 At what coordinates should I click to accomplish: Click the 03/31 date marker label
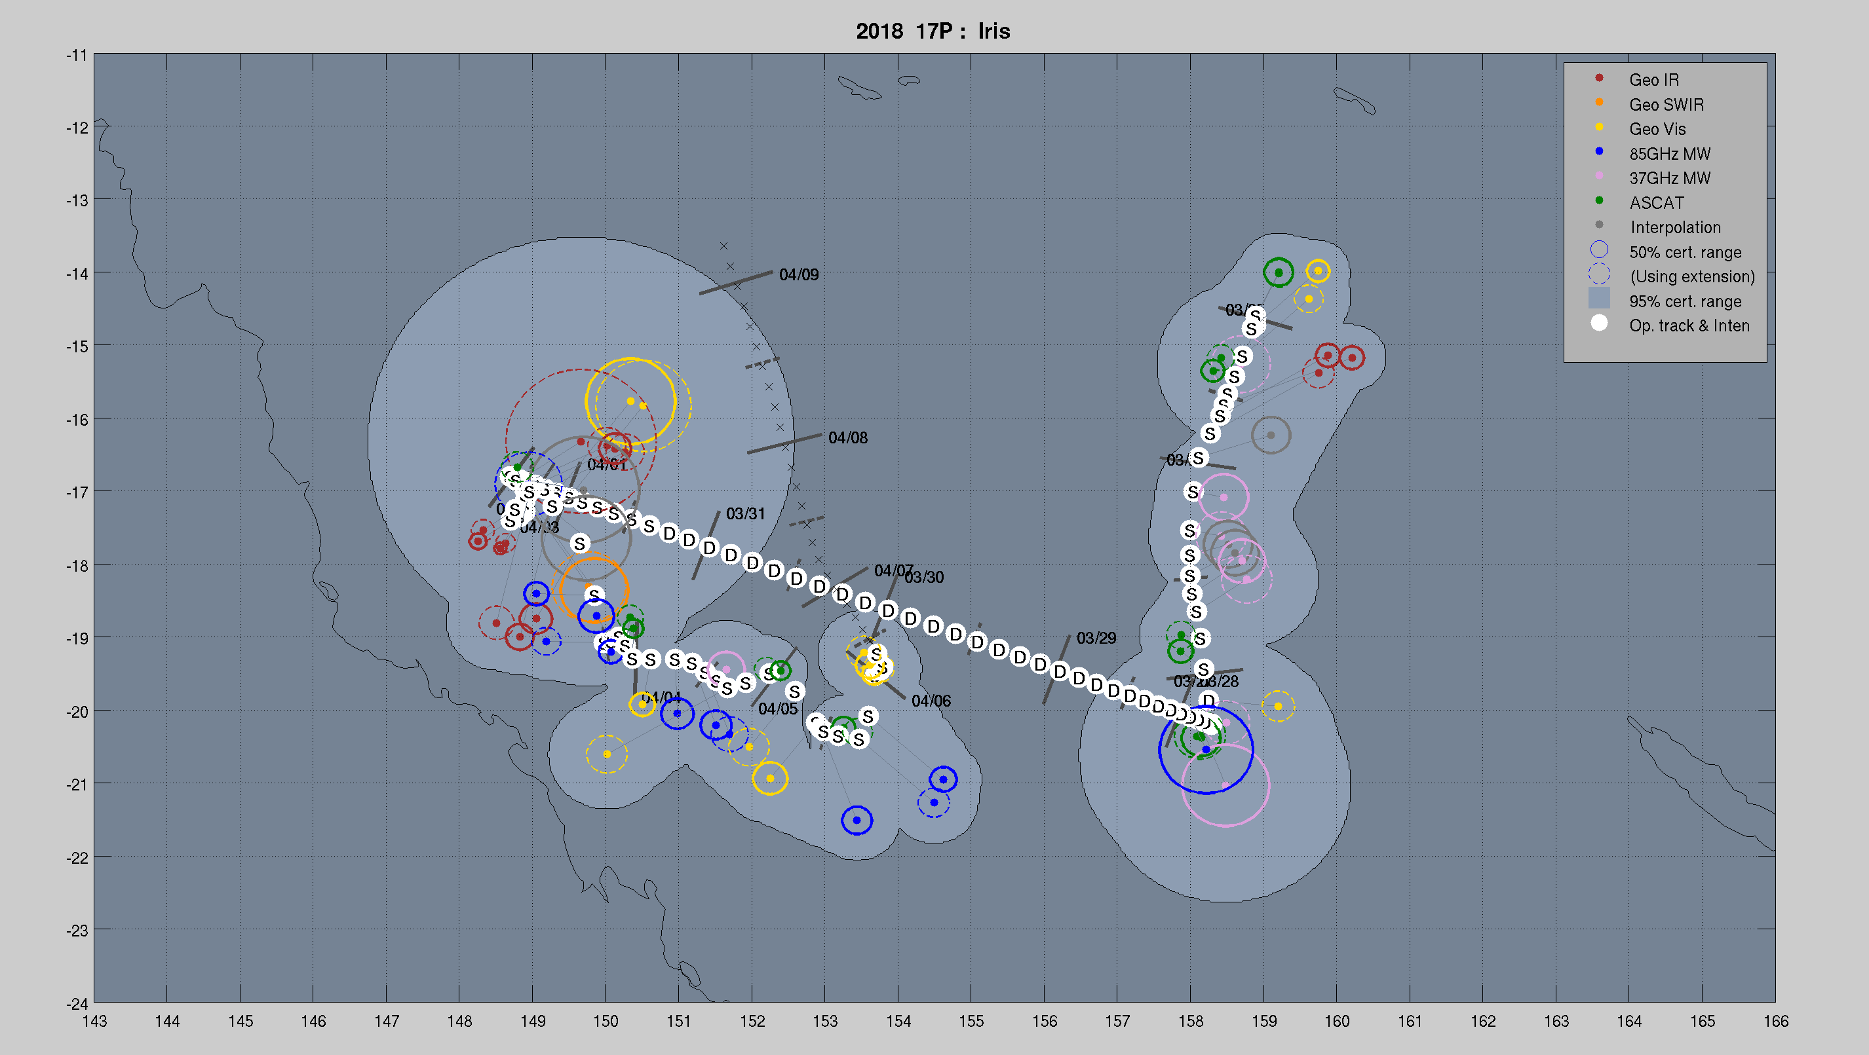pos(745,514)
